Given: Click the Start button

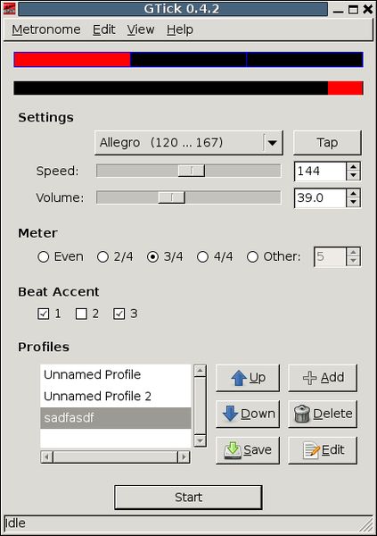Looking at the screenshot, I should pos(188,498).
